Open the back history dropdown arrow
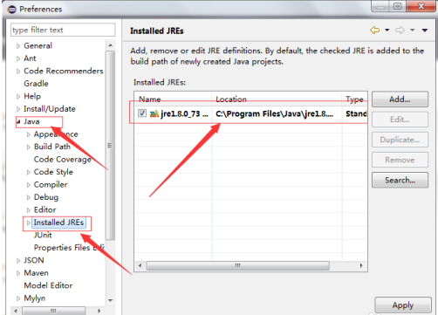This screenshot has width=438, height=315. [x=387, y=30]
